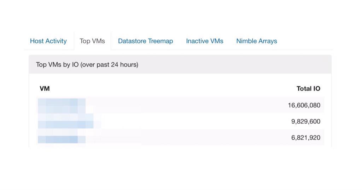Click the table header row between VM and Total IO

click(180, 88)
